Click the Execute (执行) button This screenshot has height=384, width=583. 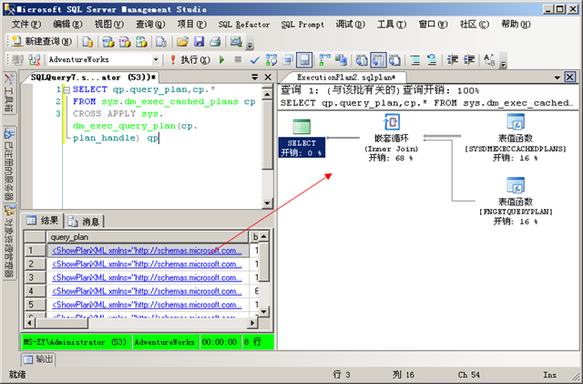pos(190,59)
